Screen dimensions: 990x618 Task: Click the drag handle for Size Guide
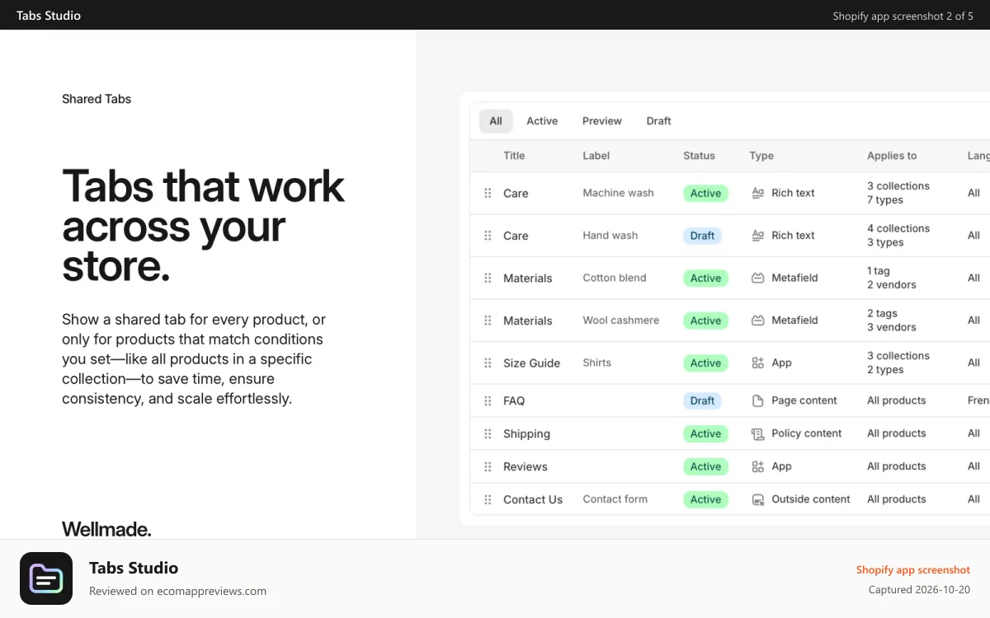click(x=488, y=363)
